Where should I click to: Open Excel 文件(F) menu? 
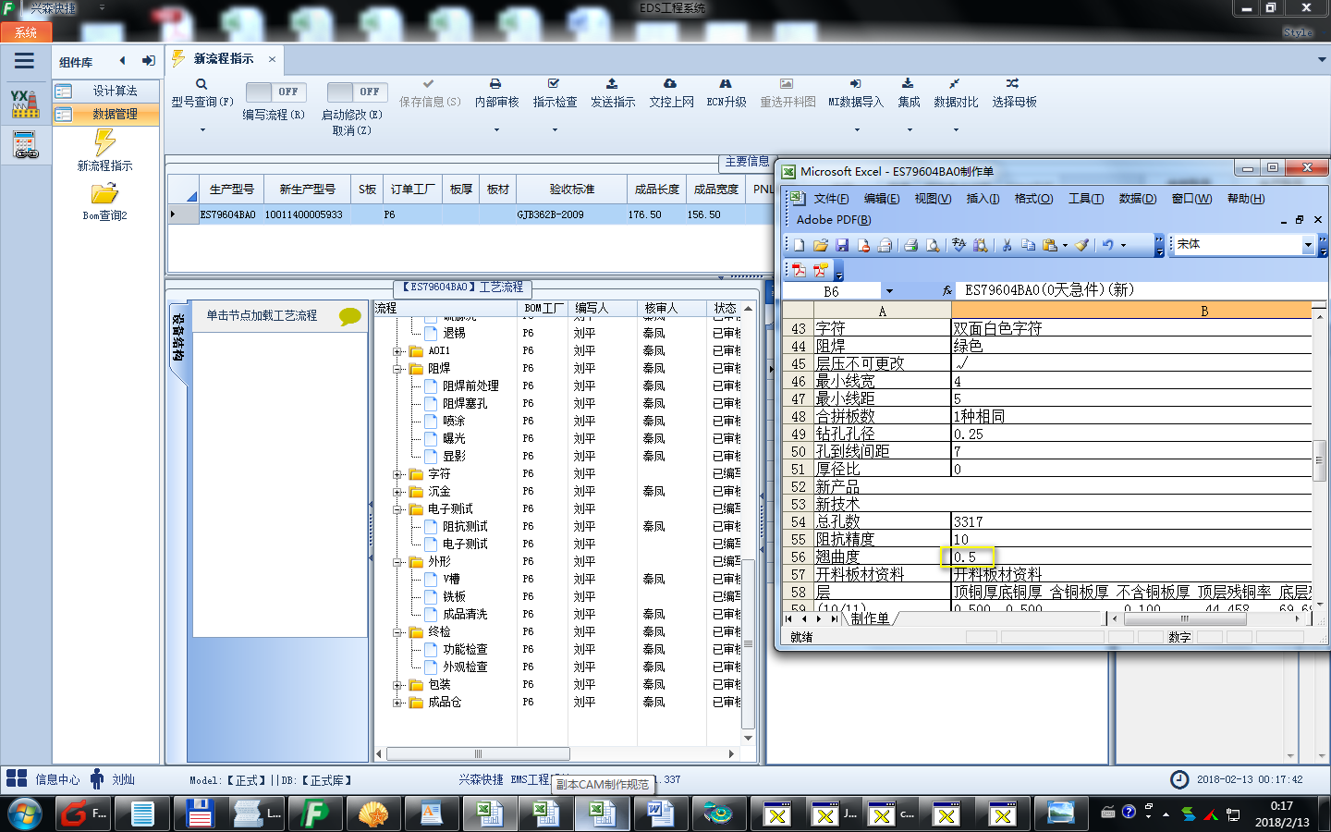point(831,199)
